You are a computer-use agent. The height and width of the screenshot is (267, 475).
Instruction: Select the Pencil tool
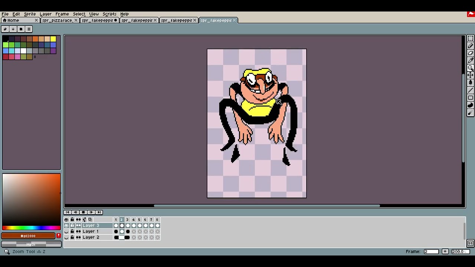pyautogui.click(x=470, y=46)
